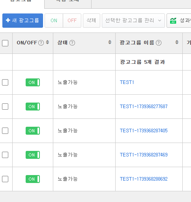
Task: Open the 선택한 광고그룹 관리 dropdown
Action: [x=133, y=21]
